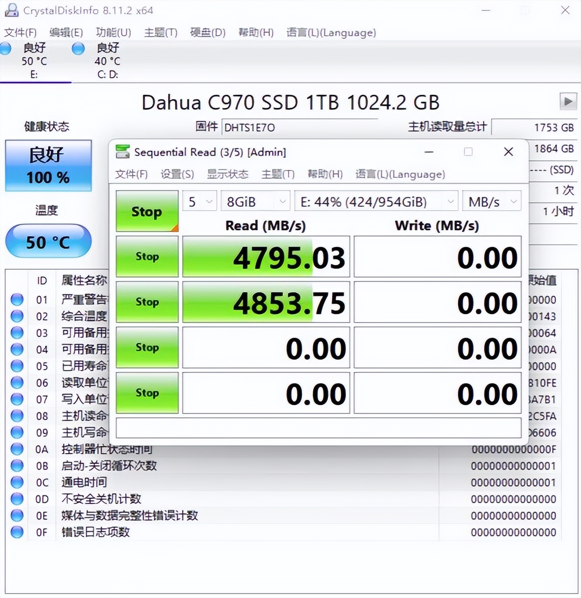Click the blue dot beside attribute 0F 错误日志项数
581x598 pixels.
(17, 532)
